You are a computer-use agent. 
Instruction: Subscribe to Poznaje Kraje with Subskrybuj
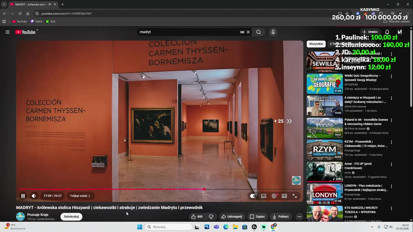point(71,217)
